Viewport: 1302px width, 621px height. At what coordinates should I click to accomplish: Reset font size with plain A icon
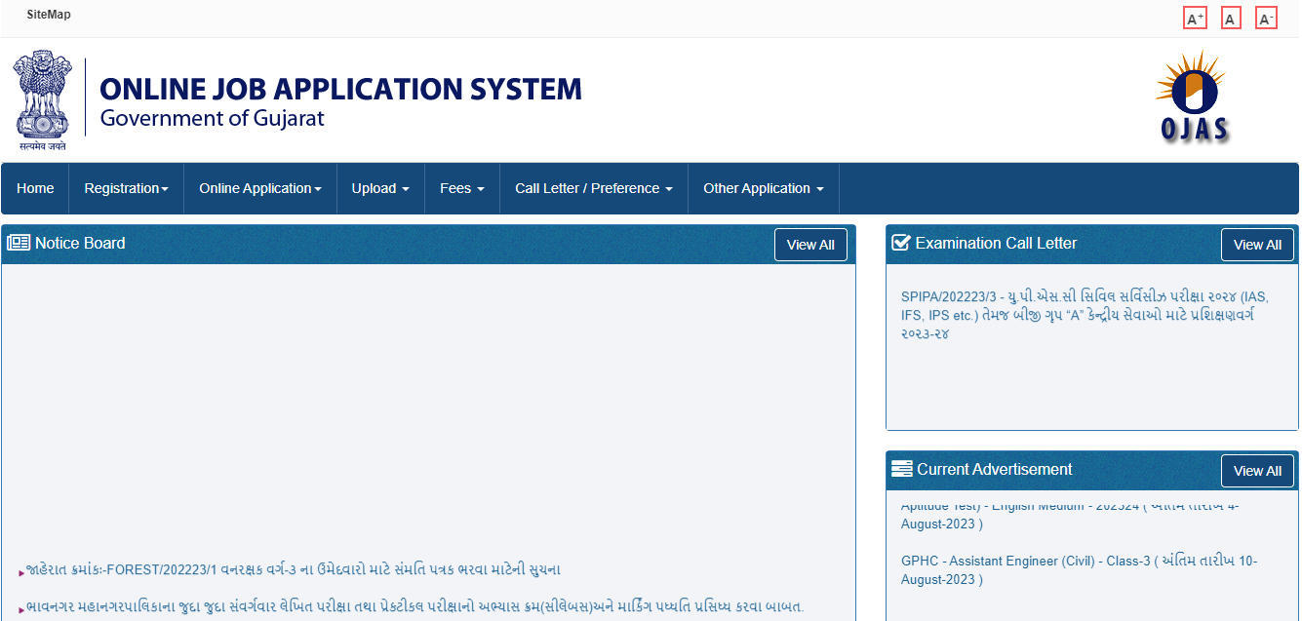pos(1230,19)
